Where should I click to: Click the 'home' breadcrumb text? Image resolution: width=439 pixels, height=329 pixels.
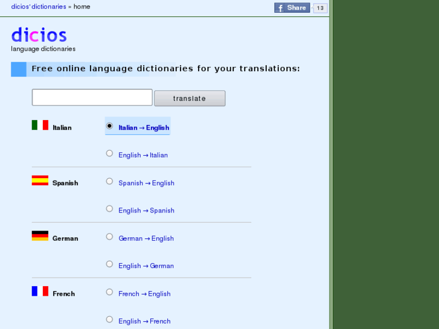pos(82,7)
